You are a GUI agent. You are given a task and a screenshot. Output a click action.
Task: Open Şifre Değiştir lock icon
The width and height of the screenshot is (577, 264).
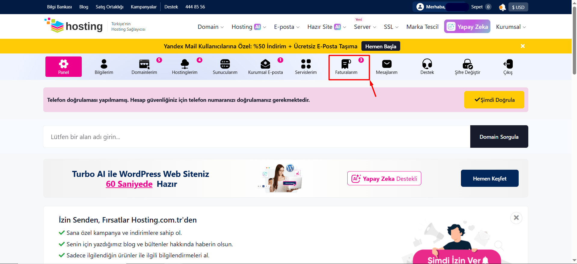(468, 64)
